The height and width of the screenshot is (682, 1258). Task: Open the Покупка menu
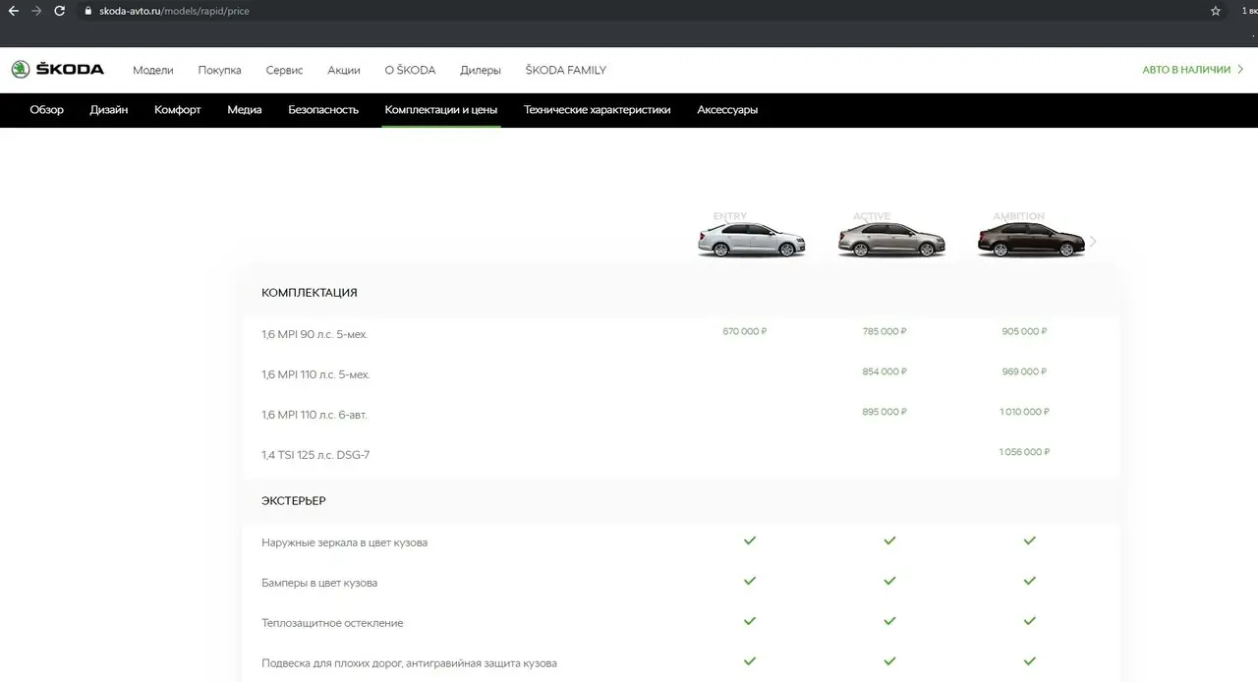point(219,71)
